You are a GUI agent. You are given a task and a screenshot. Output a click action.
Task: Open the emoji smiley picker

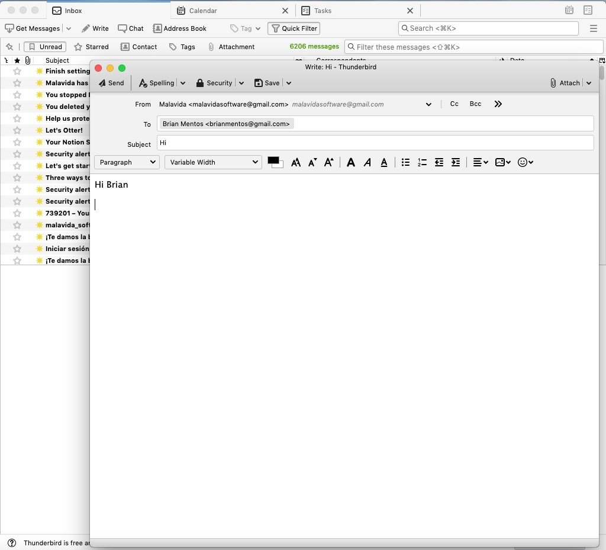pyautogui.click(x=526, y=162)
